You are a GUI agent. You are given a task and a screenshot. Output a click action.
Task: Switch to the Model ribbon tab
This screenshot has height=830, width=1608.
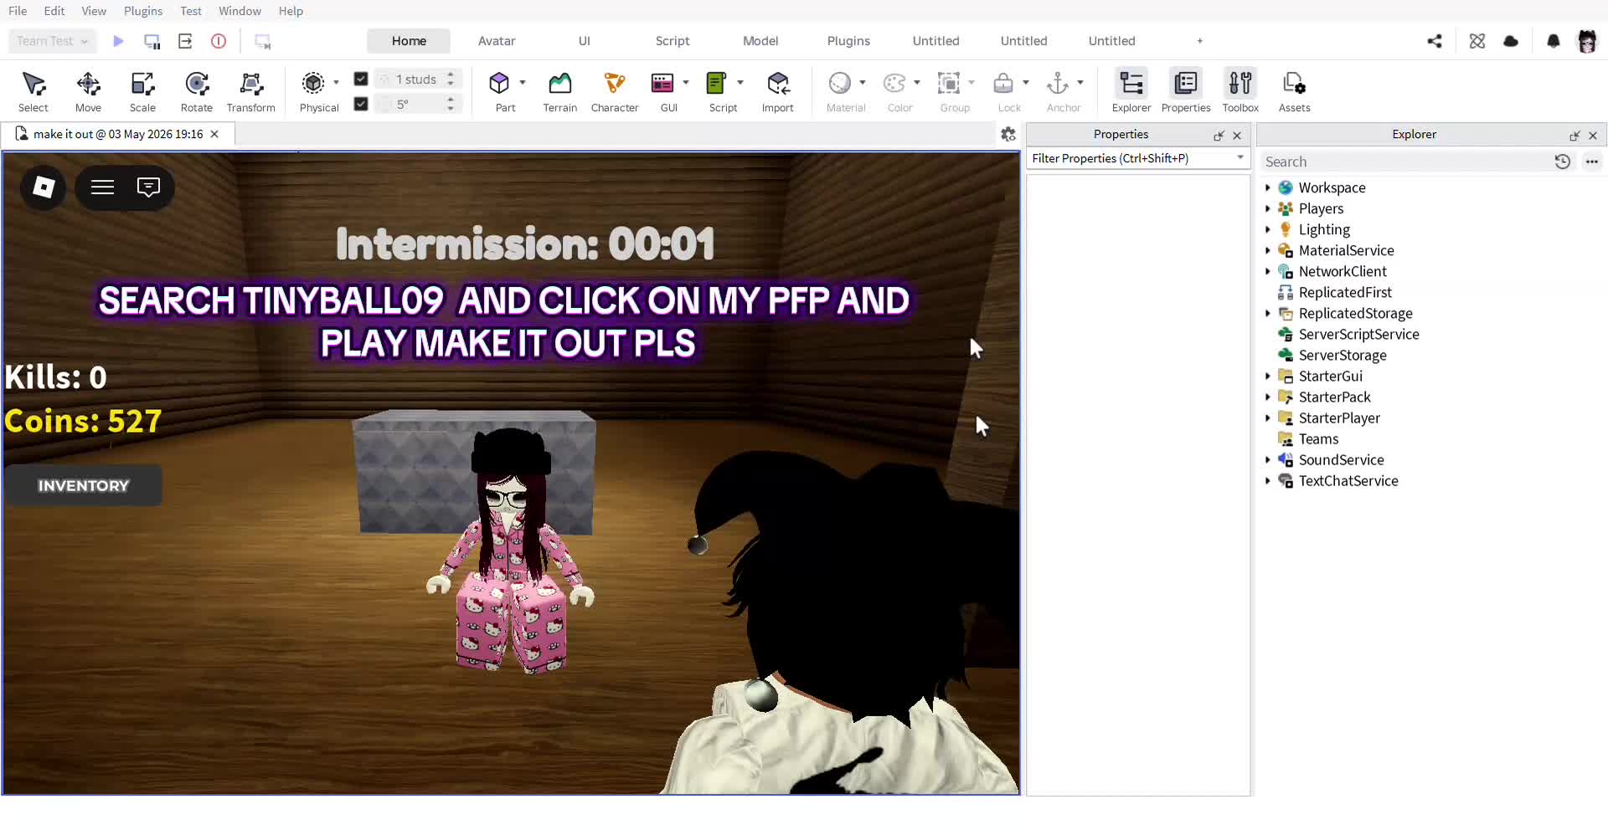pyautogui.click(x=760, y=41)
